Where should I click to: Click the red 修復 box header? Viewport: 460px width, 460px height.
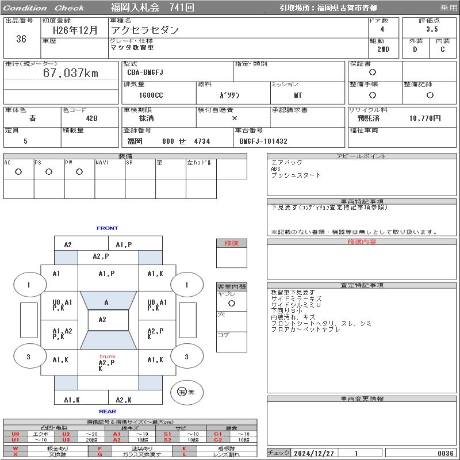click(x=232, y=243)
